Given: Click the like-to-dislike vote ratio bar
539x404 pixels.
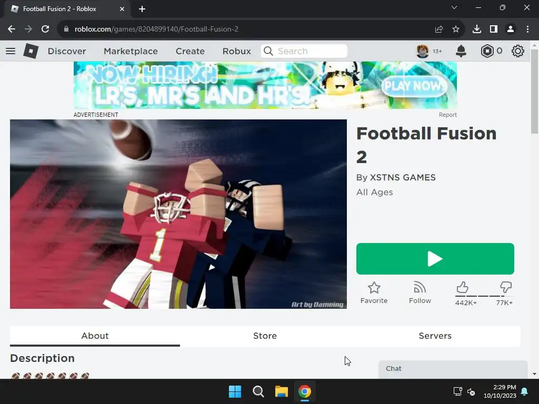Looking at the screenshot, I should click(484, 296).
